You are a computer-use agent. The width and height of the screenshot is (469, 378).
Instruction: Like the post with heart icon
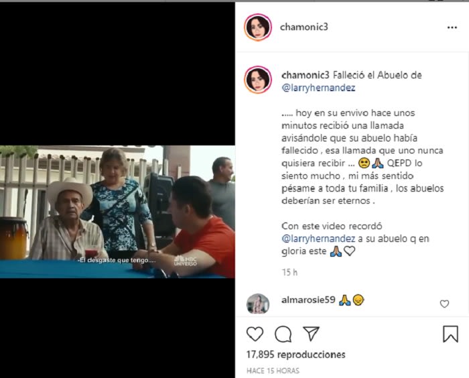(x=255, y=334)
